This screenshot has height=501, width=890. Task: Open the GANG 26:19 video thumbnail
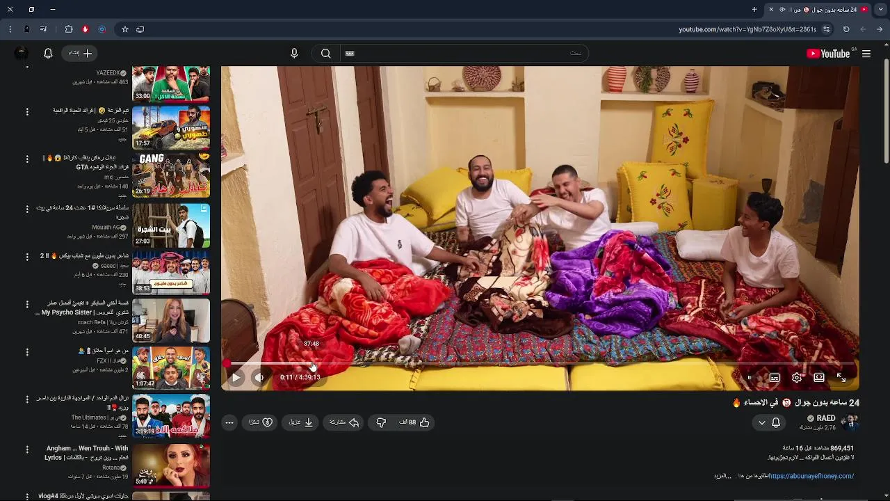pos(171,175)
